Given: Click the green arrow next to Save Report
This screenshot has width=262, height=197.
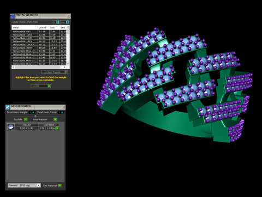Looking at the screenshot, I should [x=55, y=119].
